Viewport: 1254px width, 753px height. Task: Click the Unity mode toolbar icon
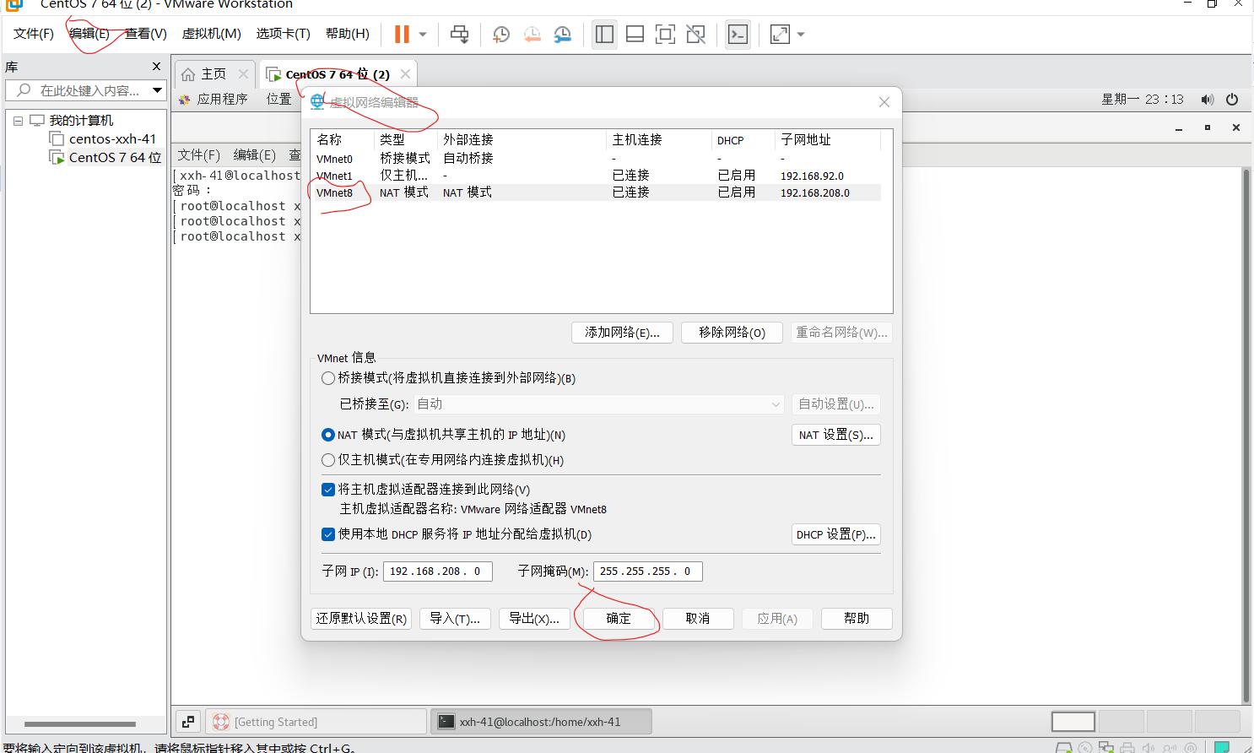[695, 35]
